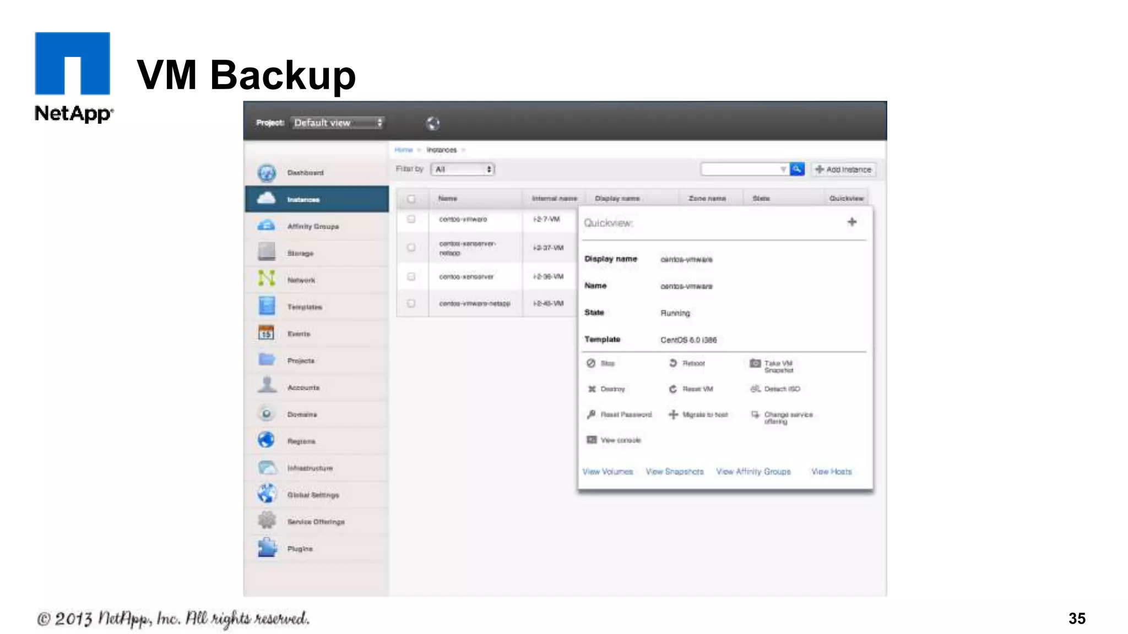1128x634 pixels.
Task: Open the Projects folder icon
Action: click(267, 360)
